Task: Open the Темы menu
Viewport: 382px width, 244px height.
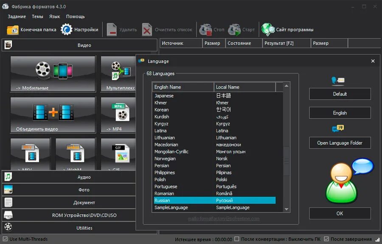Action: tap(37, 17)
